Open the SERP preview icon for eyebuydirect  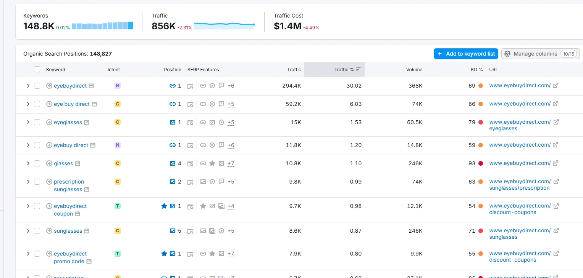click(x=190, y=86)
